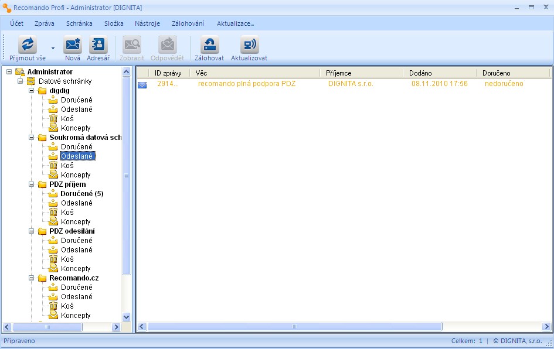This screenshot has width=554, height=349.
Task: Sort by Doručeno column header
Action: (x=514, y=73)
